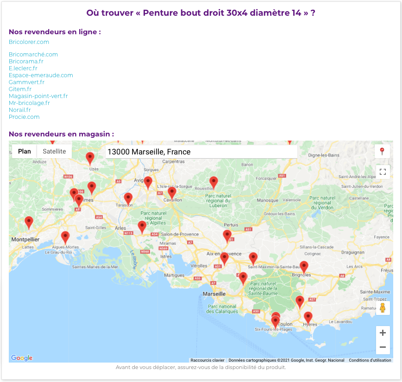The image size is (402, 382).
Task: Go to Procie.com retailer site
Action: click(24, 117)
